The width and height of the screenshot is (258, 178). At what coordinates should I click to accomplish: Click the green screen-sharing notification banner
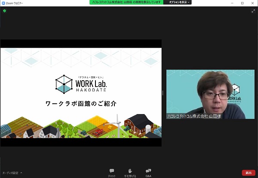126,2
